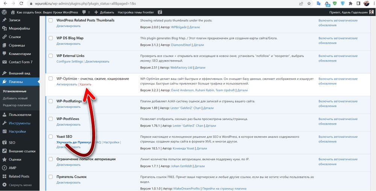Open the Добавить dropdown in admin bar
Image resolution: width=376 pixels, height=191 pixels.
tap(104, 12)
